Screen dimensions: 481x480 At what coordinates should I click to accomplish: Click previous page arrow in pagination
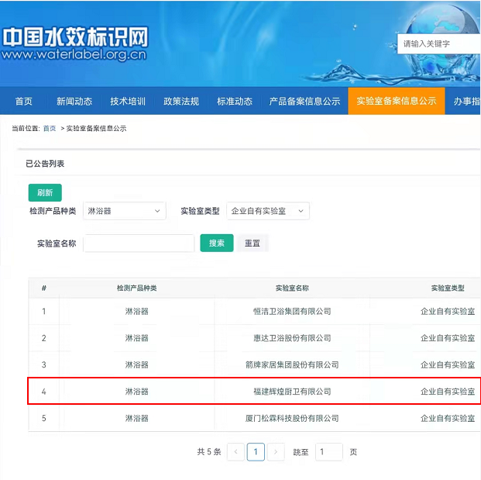[x=236, y=452]
